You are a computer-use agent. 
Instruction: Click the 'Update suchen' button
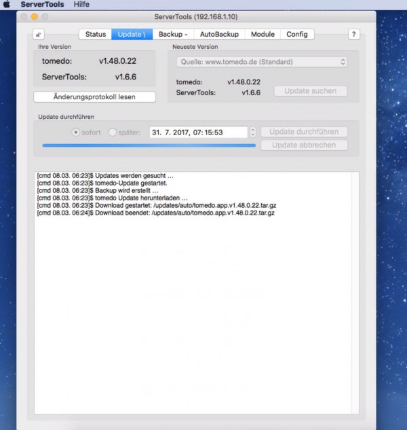coord(311,91)
